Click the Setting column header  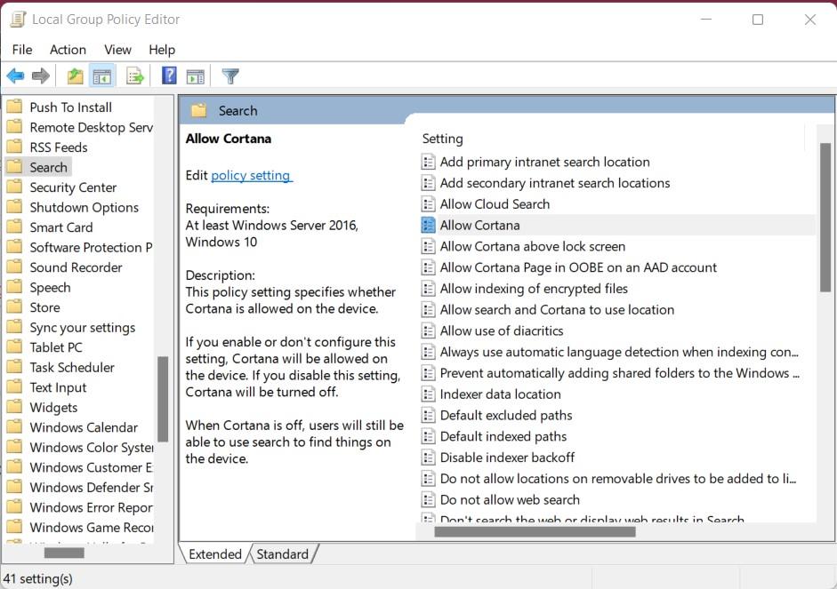[443, 139]
